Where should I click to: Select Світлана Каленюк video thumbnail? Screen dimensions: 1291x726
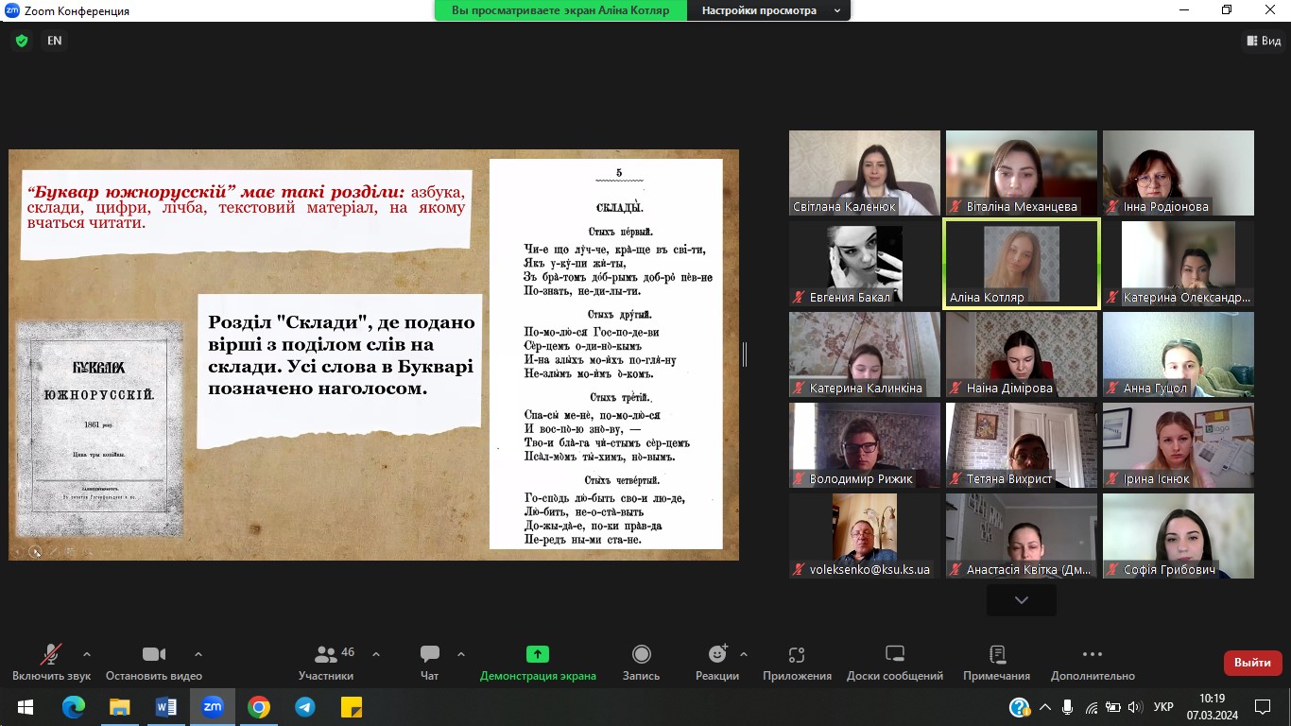coord(864,172)
